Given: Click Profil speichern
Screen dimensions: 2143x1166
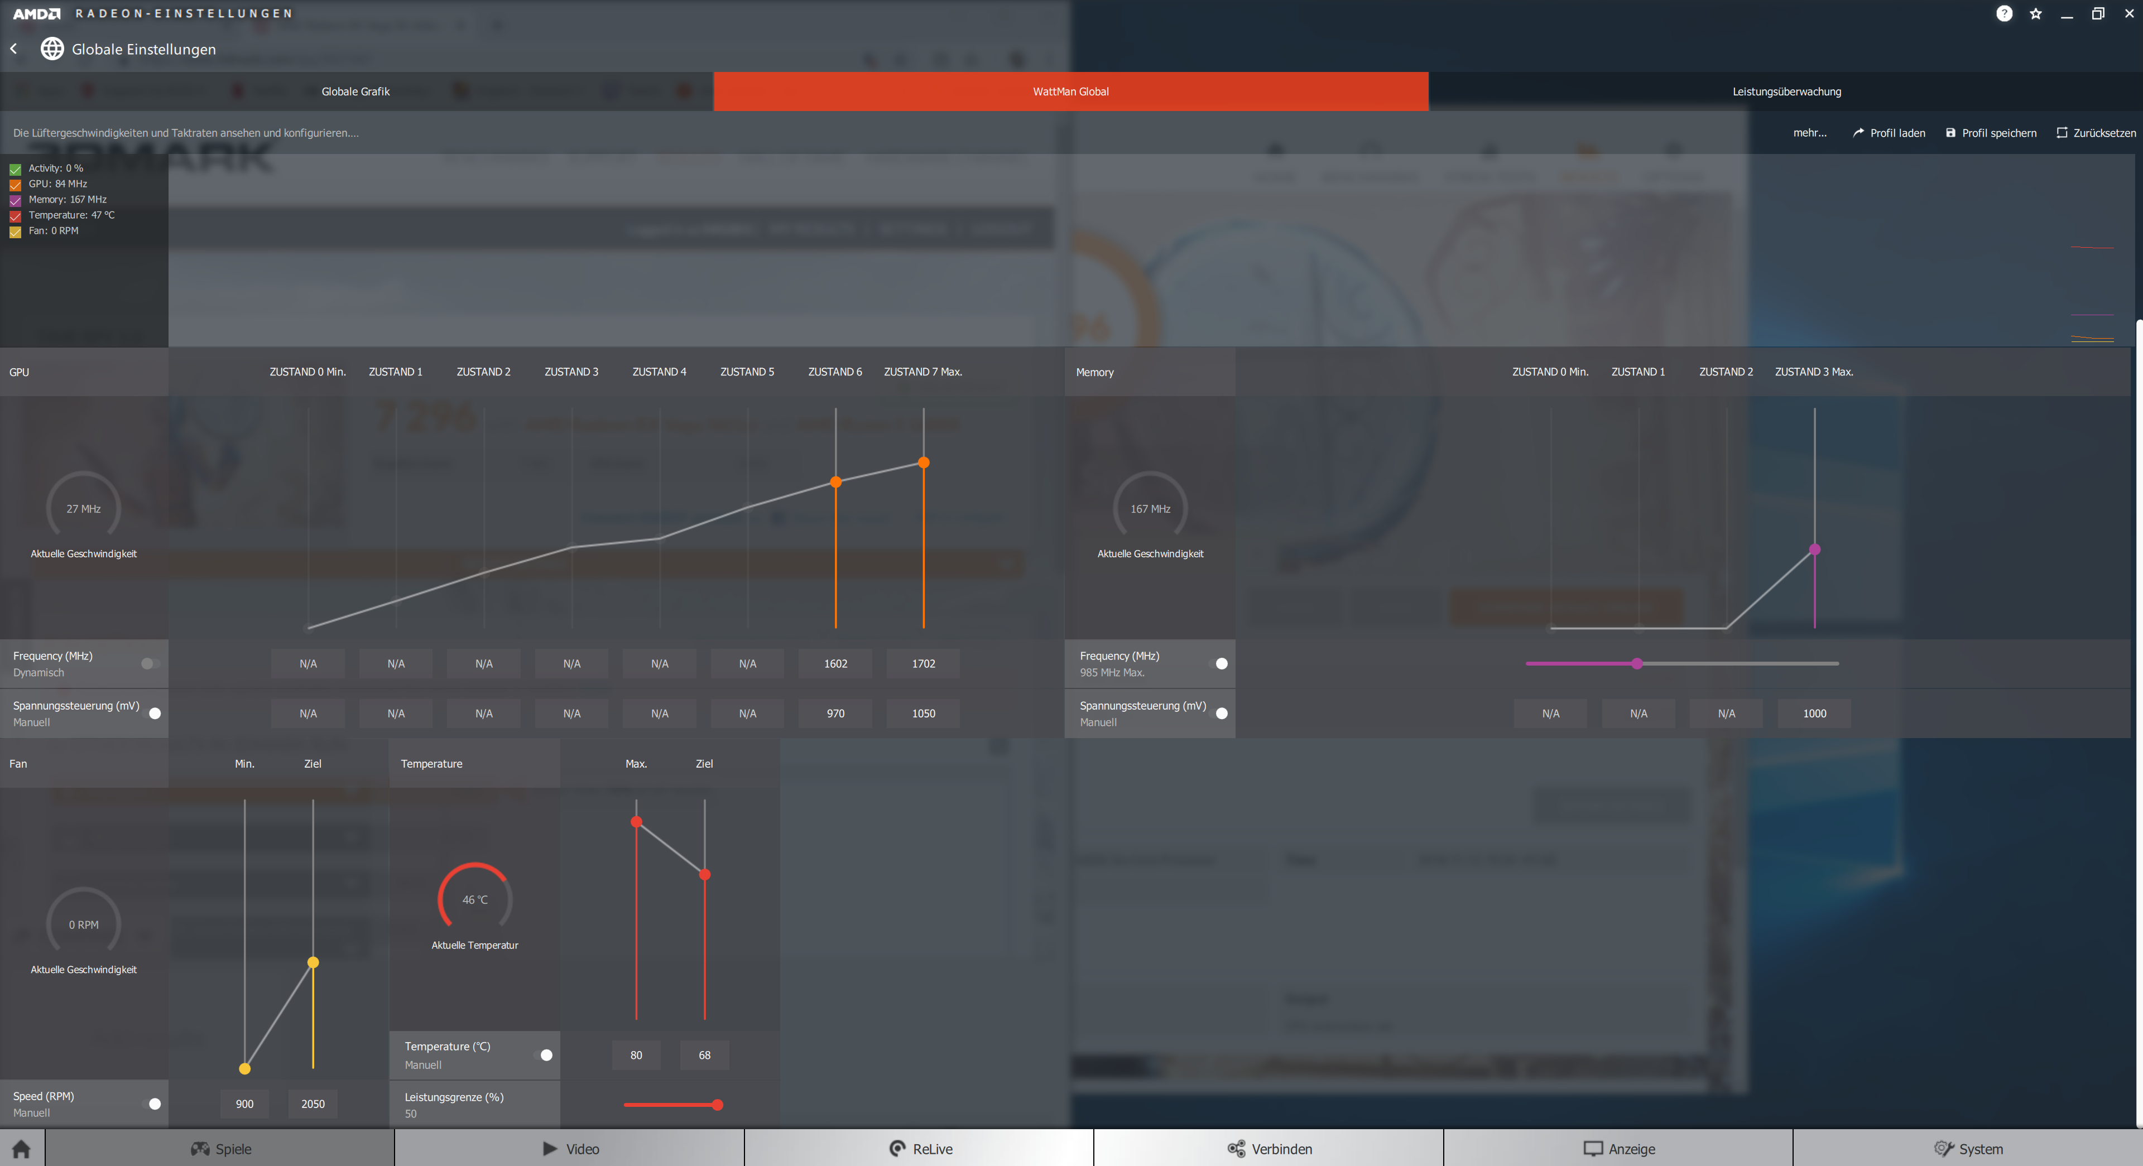Looking at the screenshot, I should tap(1991, 133).
